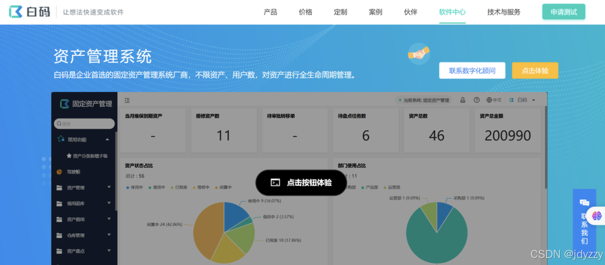
Task: Go to the 价格 nav item
Action: pyautogui.click(x=306, y=12)
